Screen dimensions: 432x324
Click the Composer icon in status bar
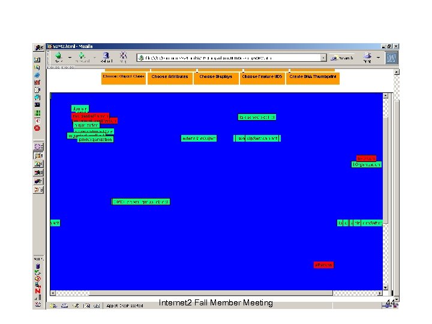pos(76,305)
